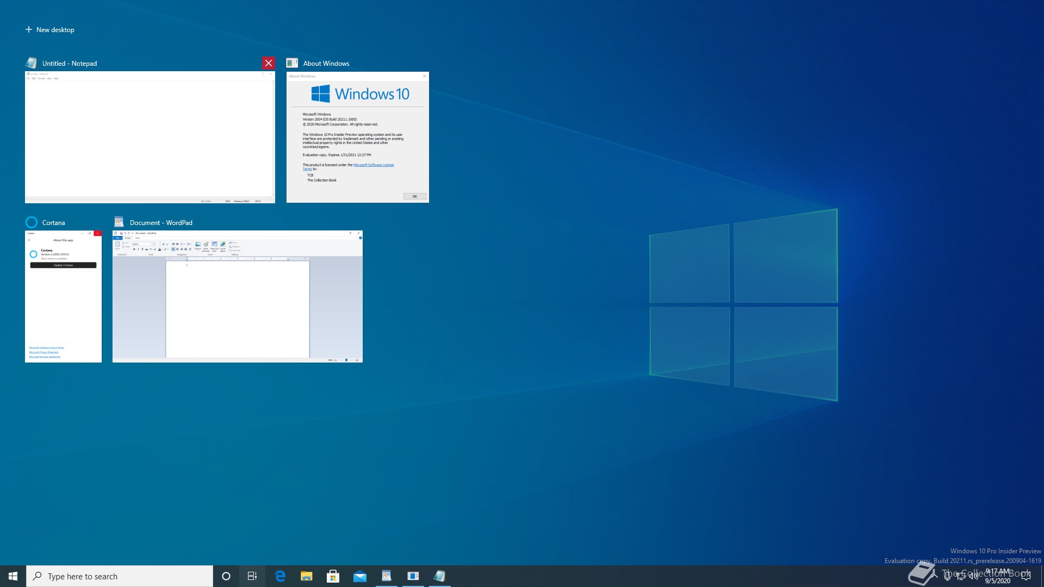Select the About Windows dialog thumbnail
The image size is (1044, 587).
[358, 138]
